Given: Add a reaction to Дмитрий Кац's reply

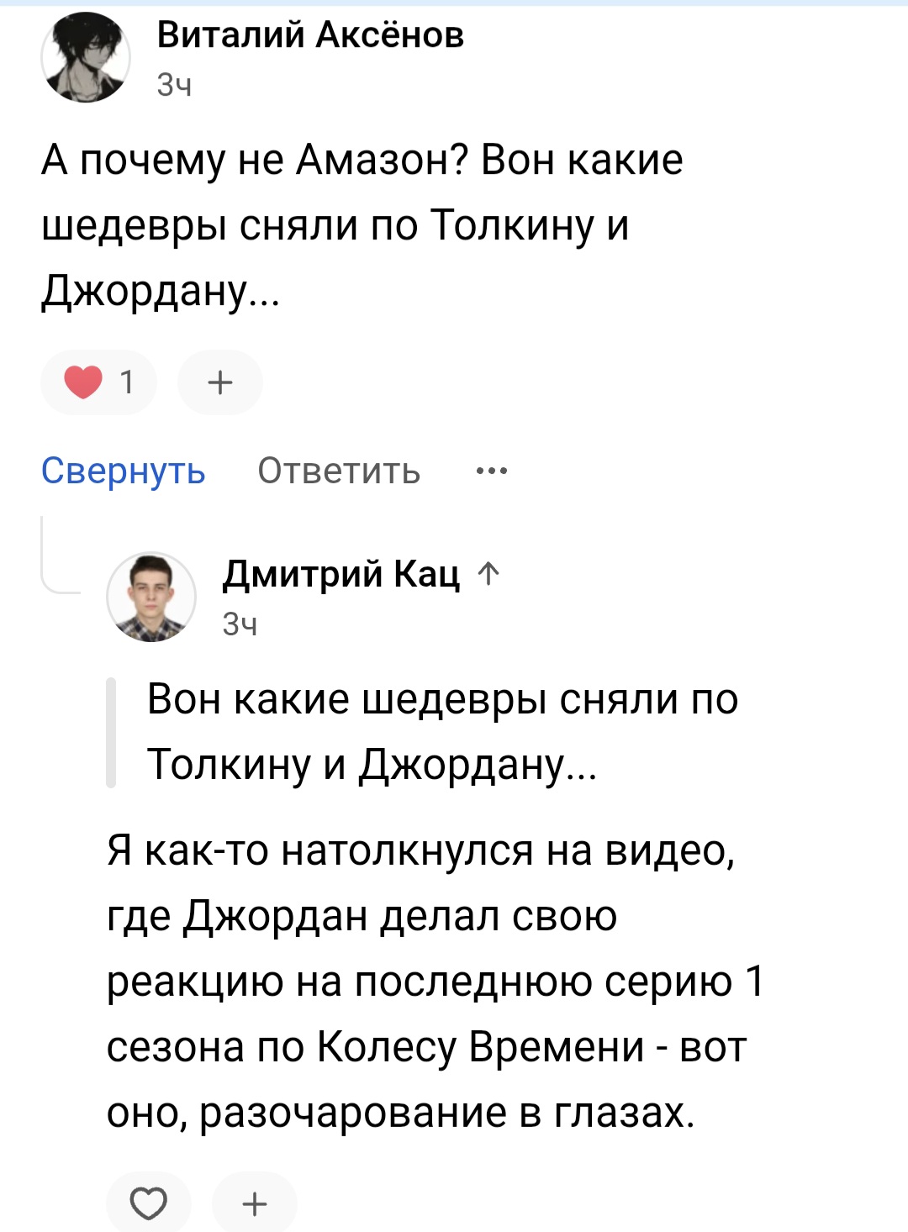Looking at the screenshot, I should pos(254,1203).
